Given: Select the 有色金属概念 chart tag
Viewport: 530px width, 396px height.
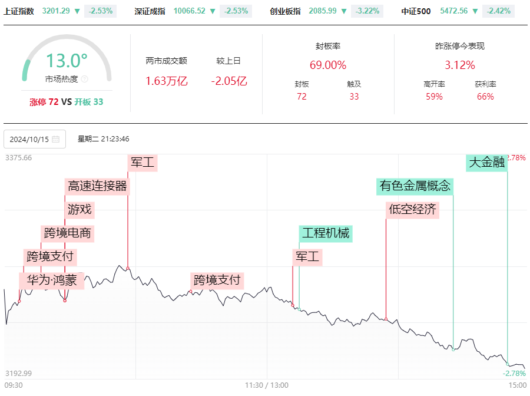Looking at the screenshot, I should [x=415, y=186].
